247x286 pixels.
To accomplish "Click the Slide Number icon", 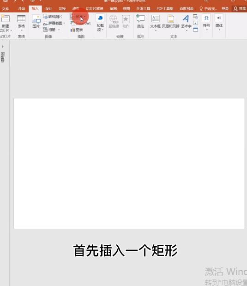I will click(195, 23).
